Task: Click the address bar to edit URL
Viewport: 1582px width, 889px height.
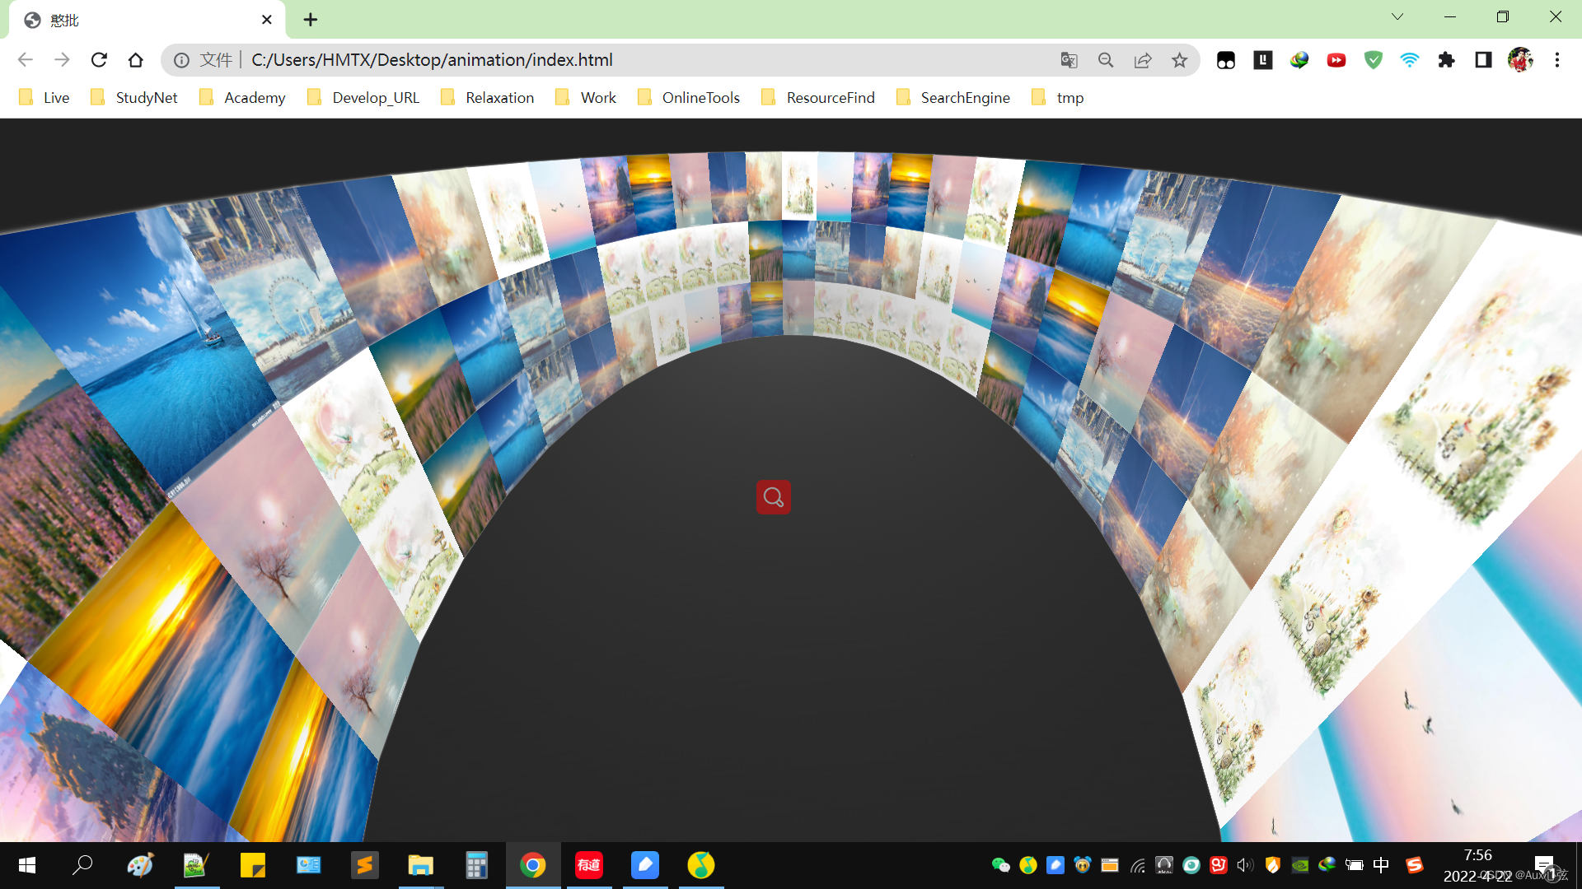Action: [x=577, y=59]
